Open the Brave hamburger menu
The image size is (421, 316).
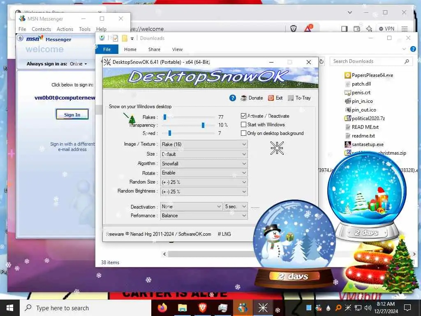tap(405, 29)
